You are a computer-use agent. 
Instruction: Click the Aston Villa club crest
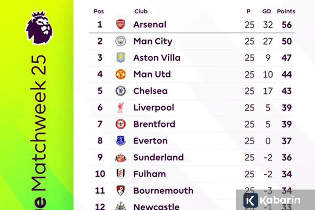121,58
